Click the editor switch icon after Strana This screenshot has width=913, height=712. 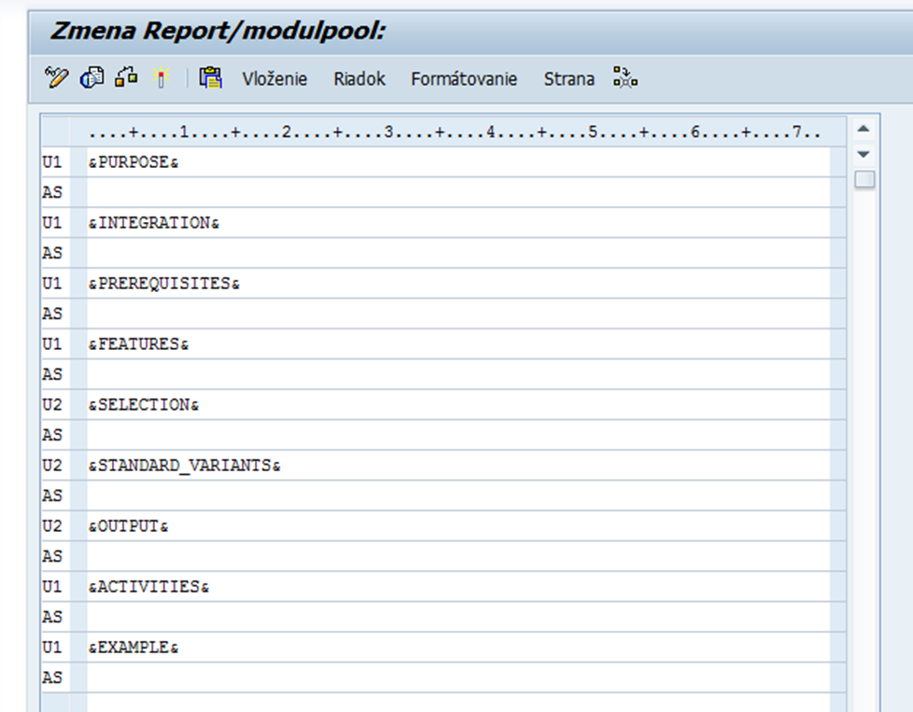(x=625, y=78)
